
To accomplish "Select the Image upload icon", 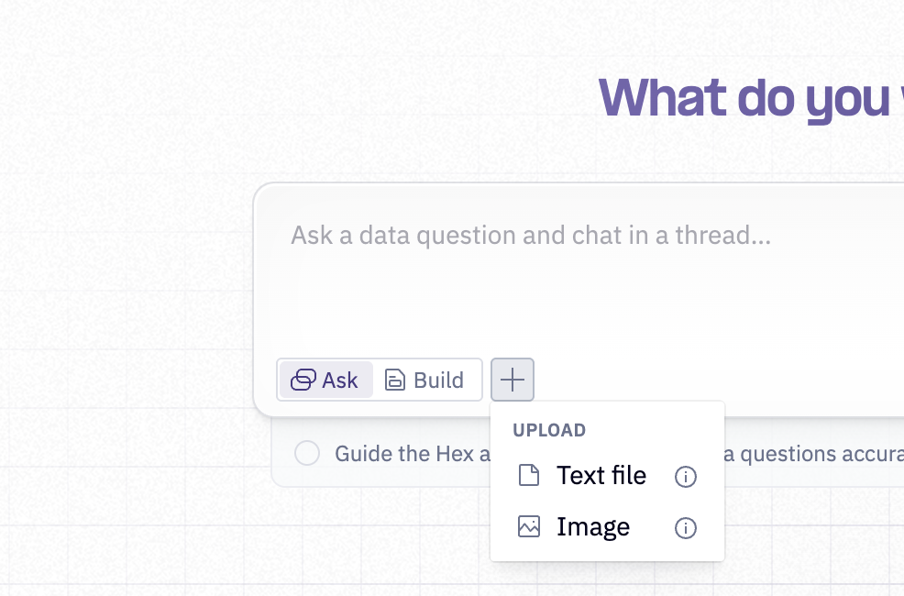I will pos(528,526).
